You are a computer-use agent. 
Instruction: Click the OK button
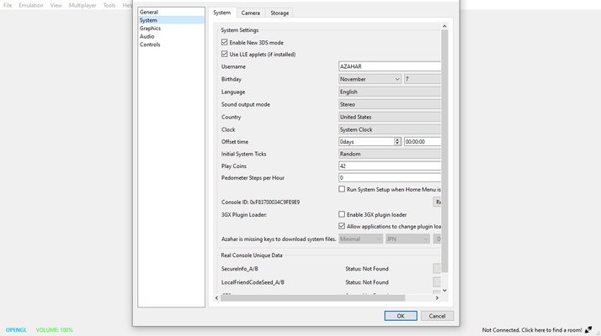[401, 316]
